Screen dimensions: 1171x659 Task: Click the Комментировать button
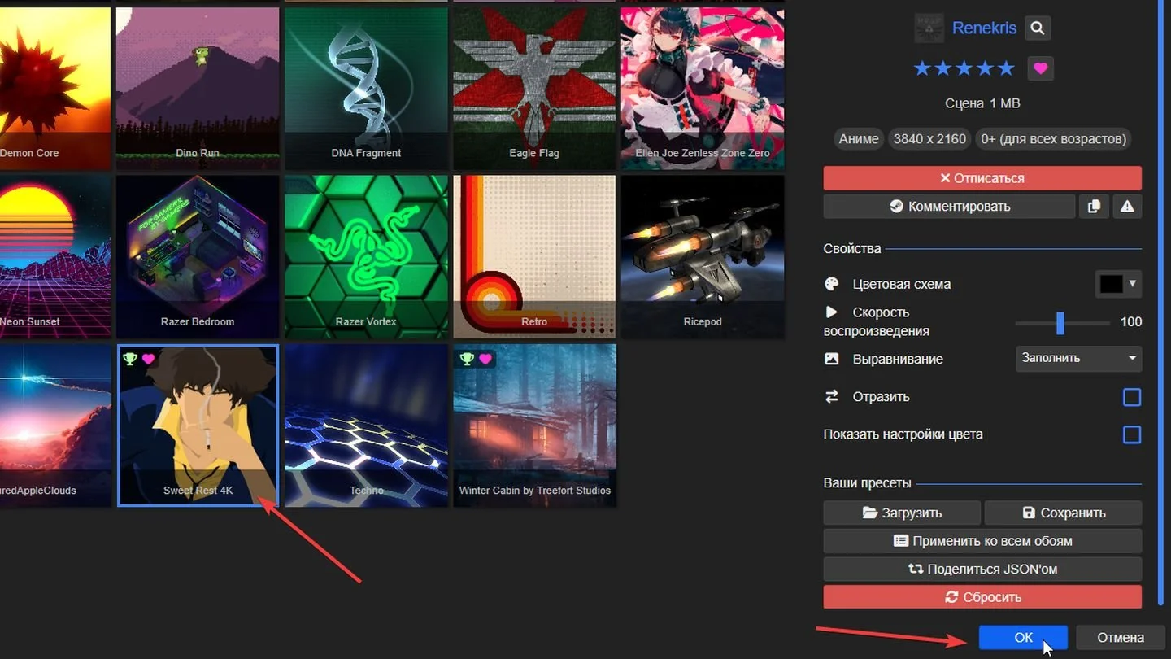pyautogui.click(x=949, y=207)
